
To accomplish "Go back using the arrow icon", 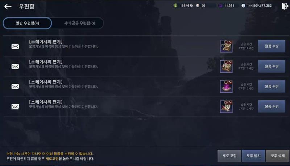I will (8, 7).
